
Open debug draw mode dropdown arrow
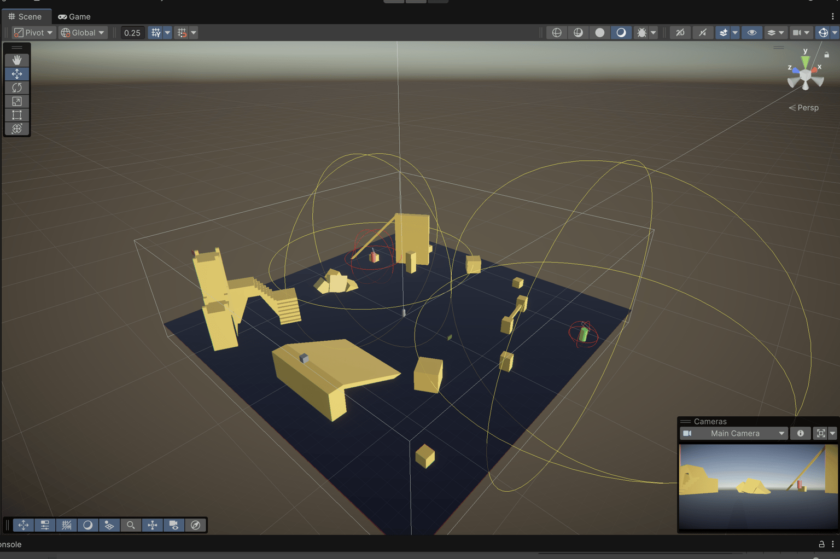tap(653, 33)
